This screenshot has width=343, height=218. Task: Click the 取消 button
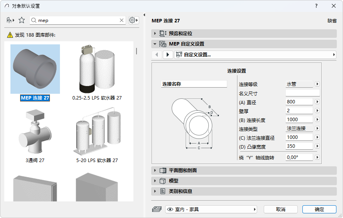(x=280, y=209)
